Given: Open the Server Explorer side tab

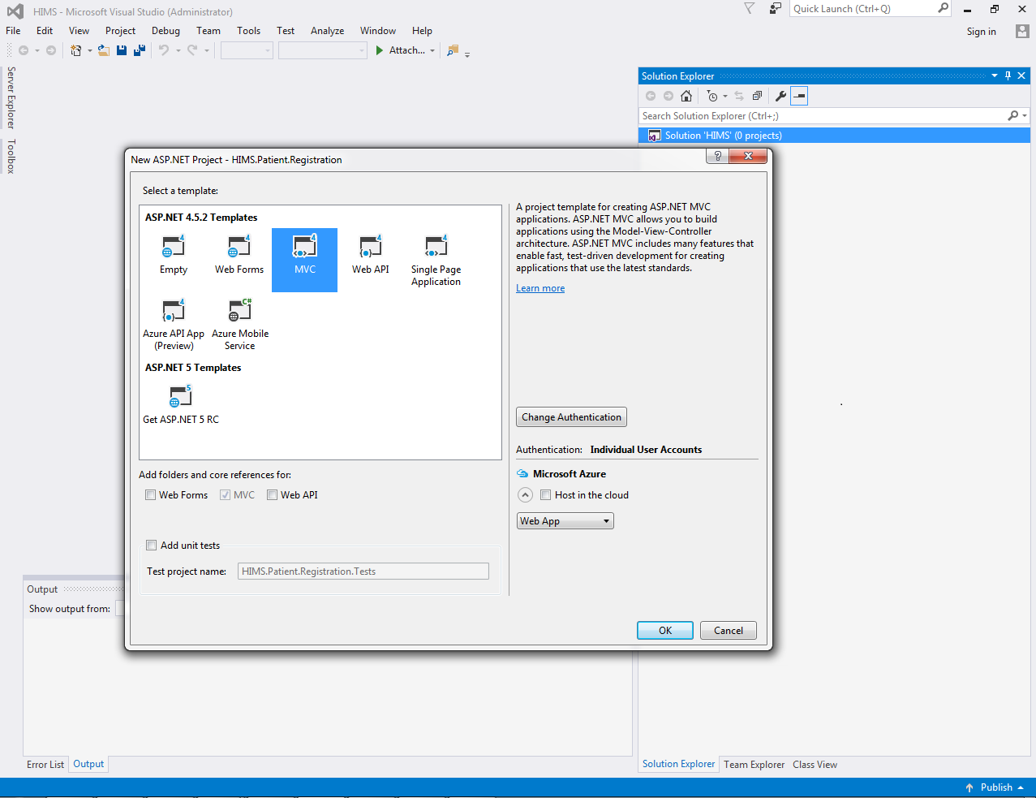Looking at the screenshot, I should tap(11, 97).
